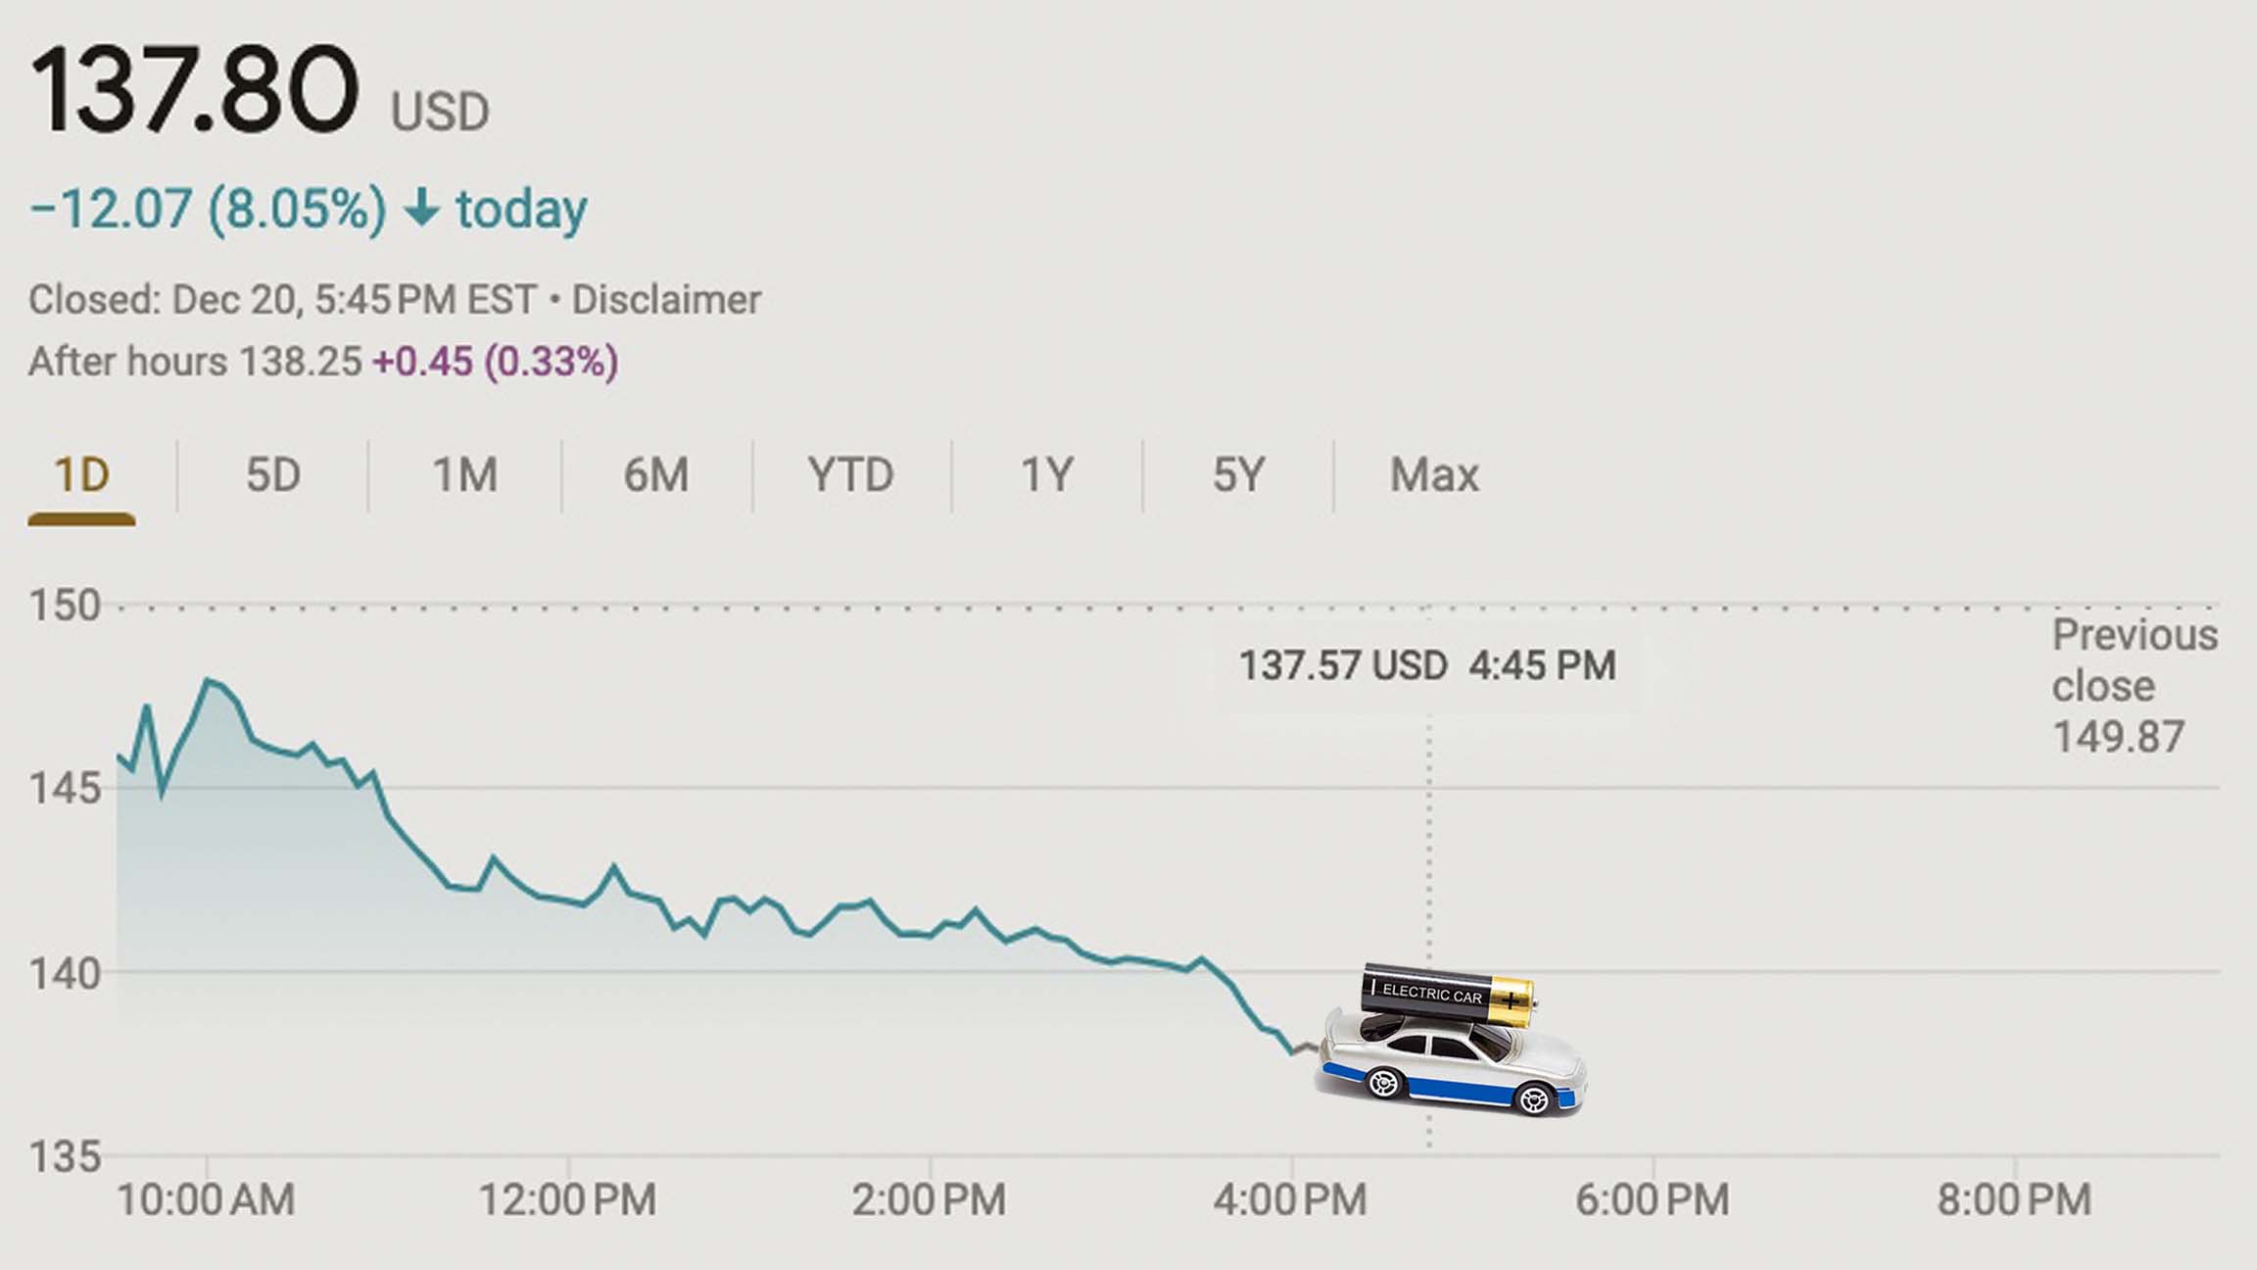
Task: Select the 6M time range
Action: click(654, 474)
